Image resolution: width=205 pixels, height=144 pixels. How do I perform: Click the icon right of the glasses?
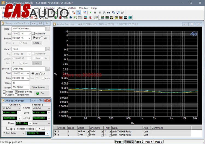(x=113, y=13)
